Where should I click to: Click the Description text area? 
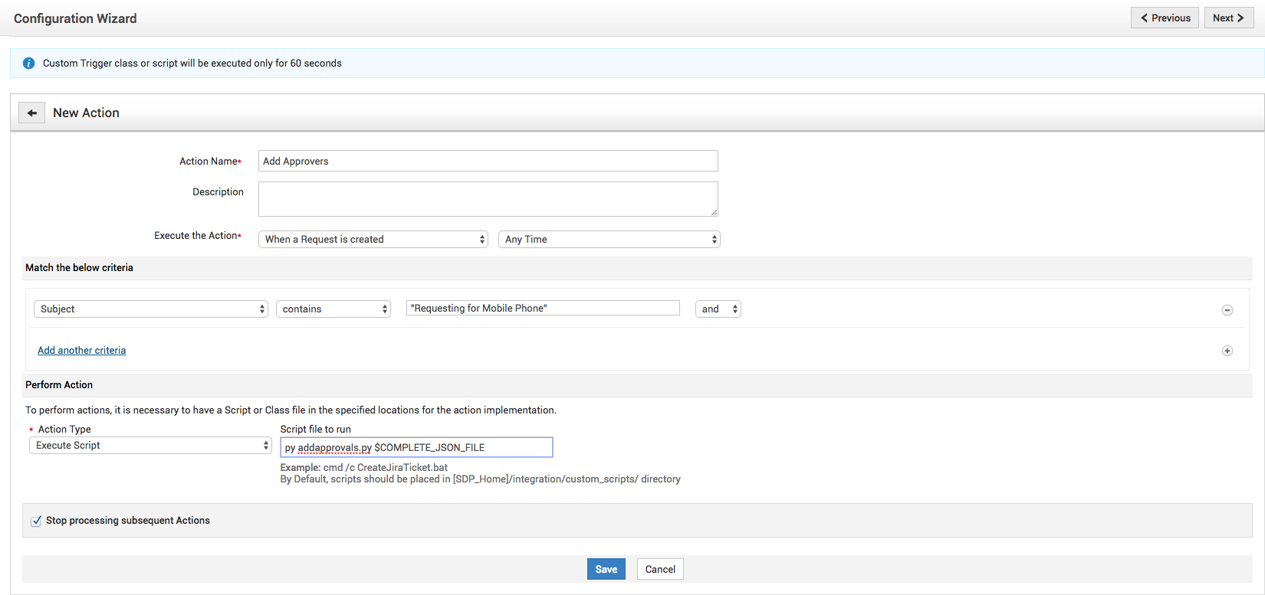(x=488, y=199)
